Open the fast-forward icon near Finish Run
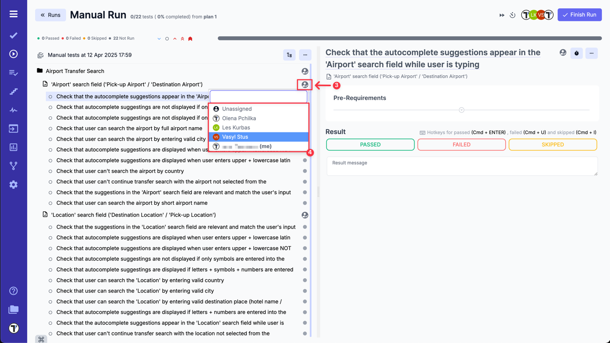The image size is (610, 343). pyautogui.click(x=501, y=15)
